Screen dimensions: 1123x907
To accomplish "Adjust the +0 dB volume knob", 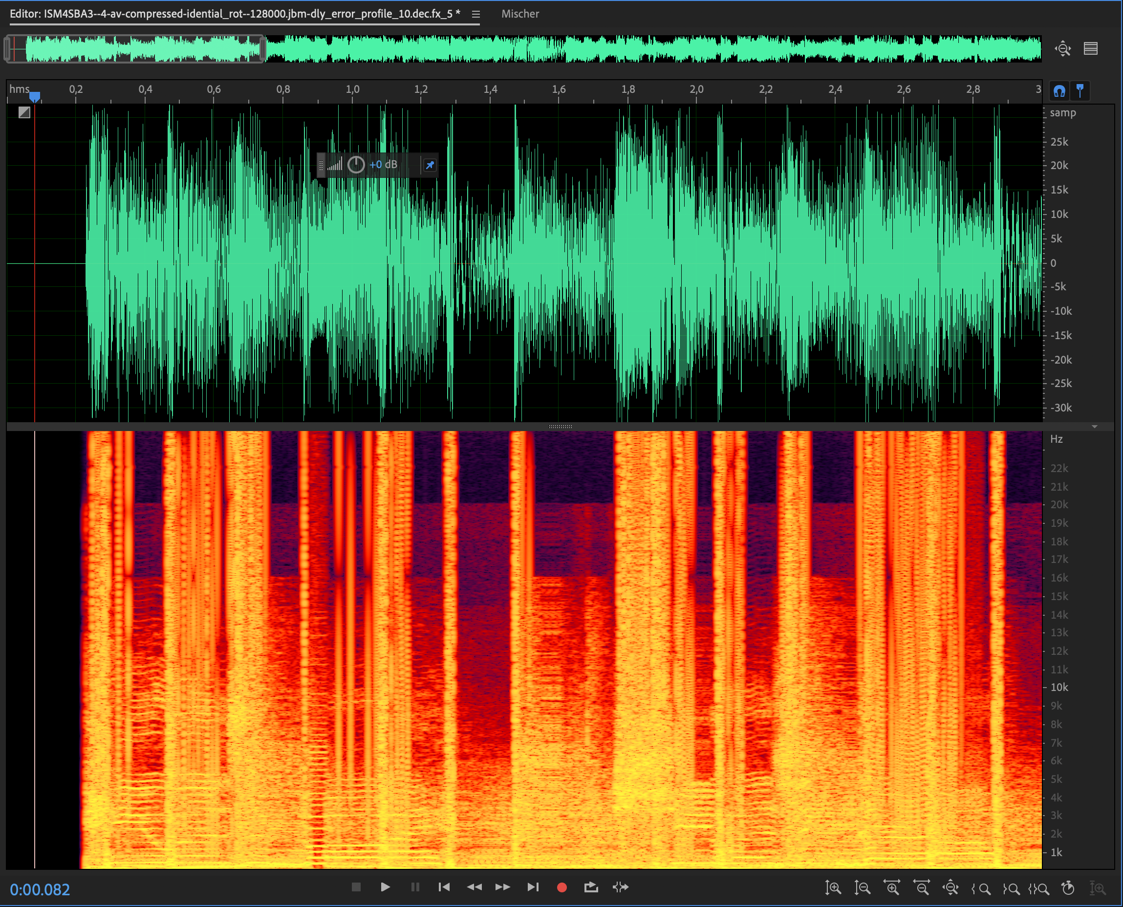I will 356,165.
